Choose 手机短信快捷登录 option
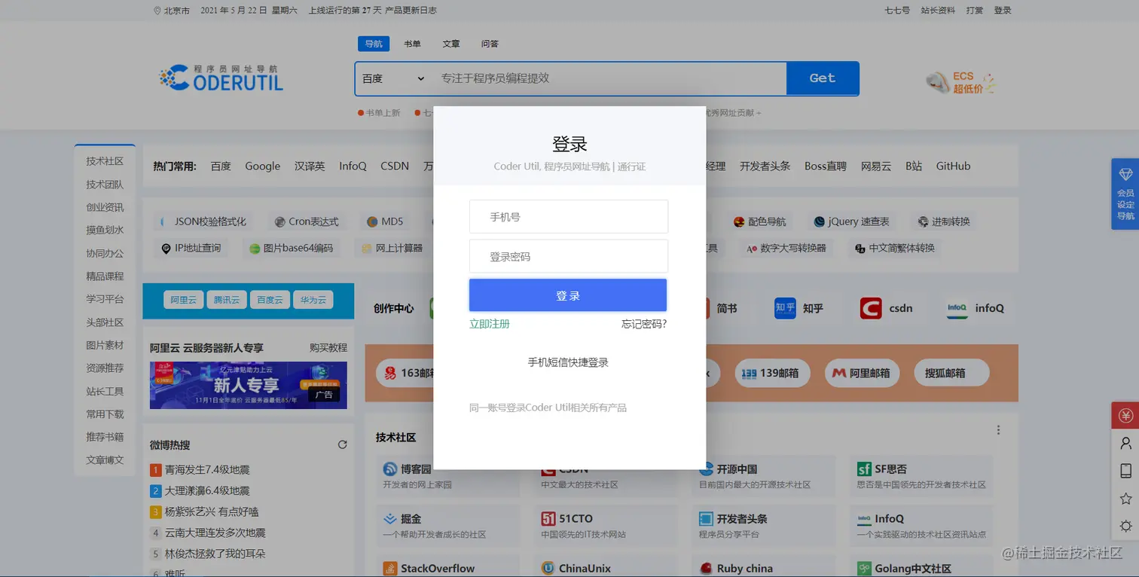The image size is (1139, 577). pos(568,362)
